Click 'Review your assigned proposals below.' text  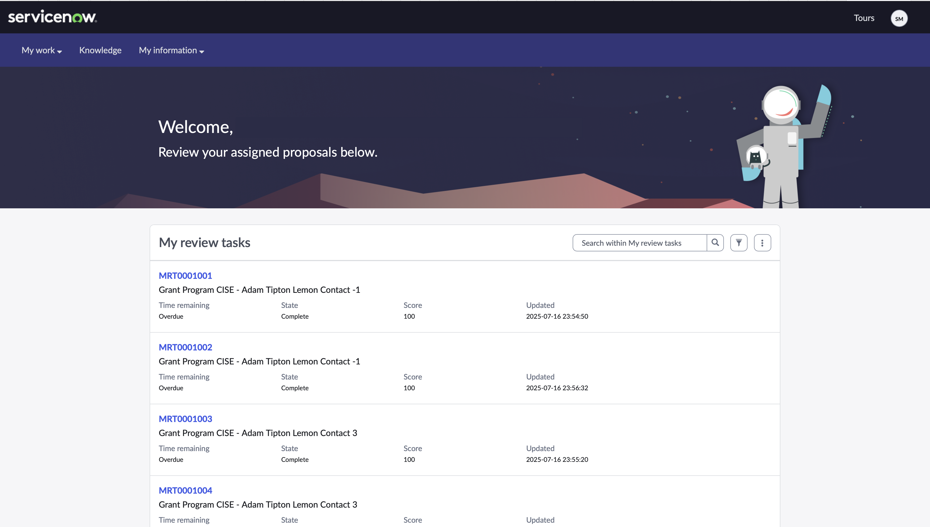tap(268, 152)
